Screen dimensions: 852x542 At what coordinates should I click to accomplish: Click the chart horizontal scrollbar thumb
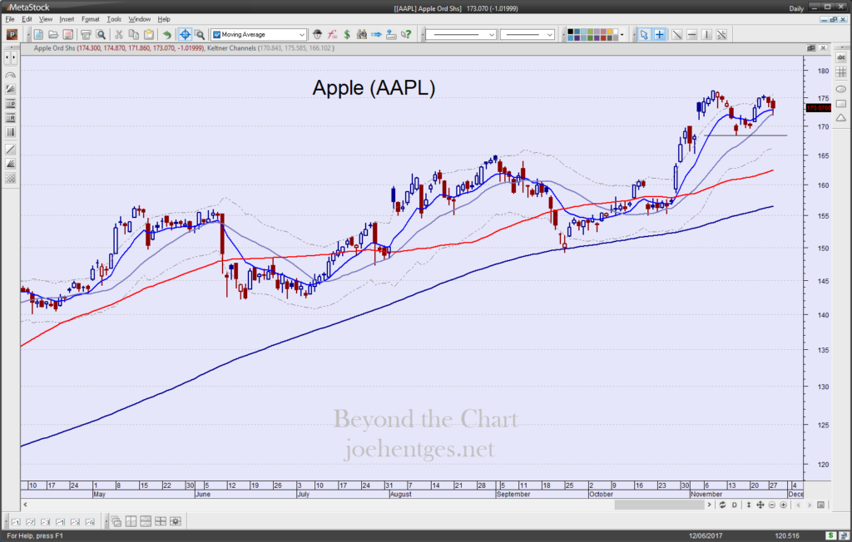pyautogui.click(x=659, y=505)
